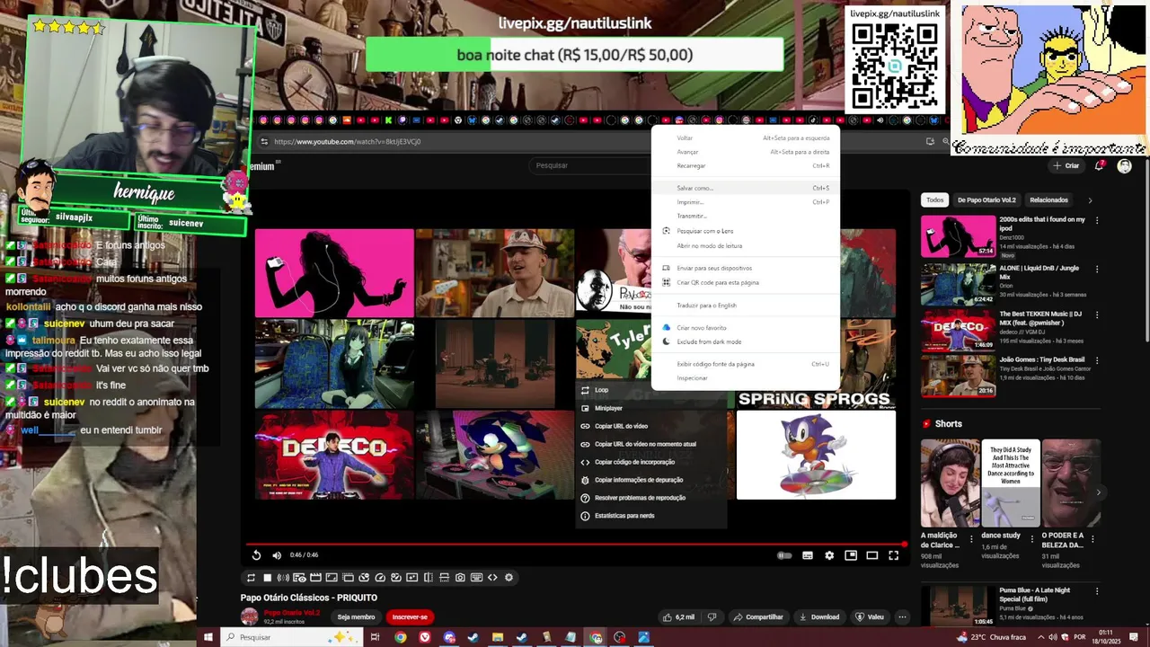Switch to theater mode
Image resolution: width=1150 pixels, height=647 pixels.
point(871,555)
